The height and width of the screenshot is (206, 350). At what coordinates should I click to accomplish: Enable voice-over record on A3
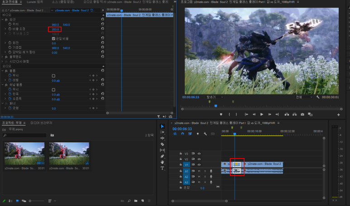(x=211, y=182)
